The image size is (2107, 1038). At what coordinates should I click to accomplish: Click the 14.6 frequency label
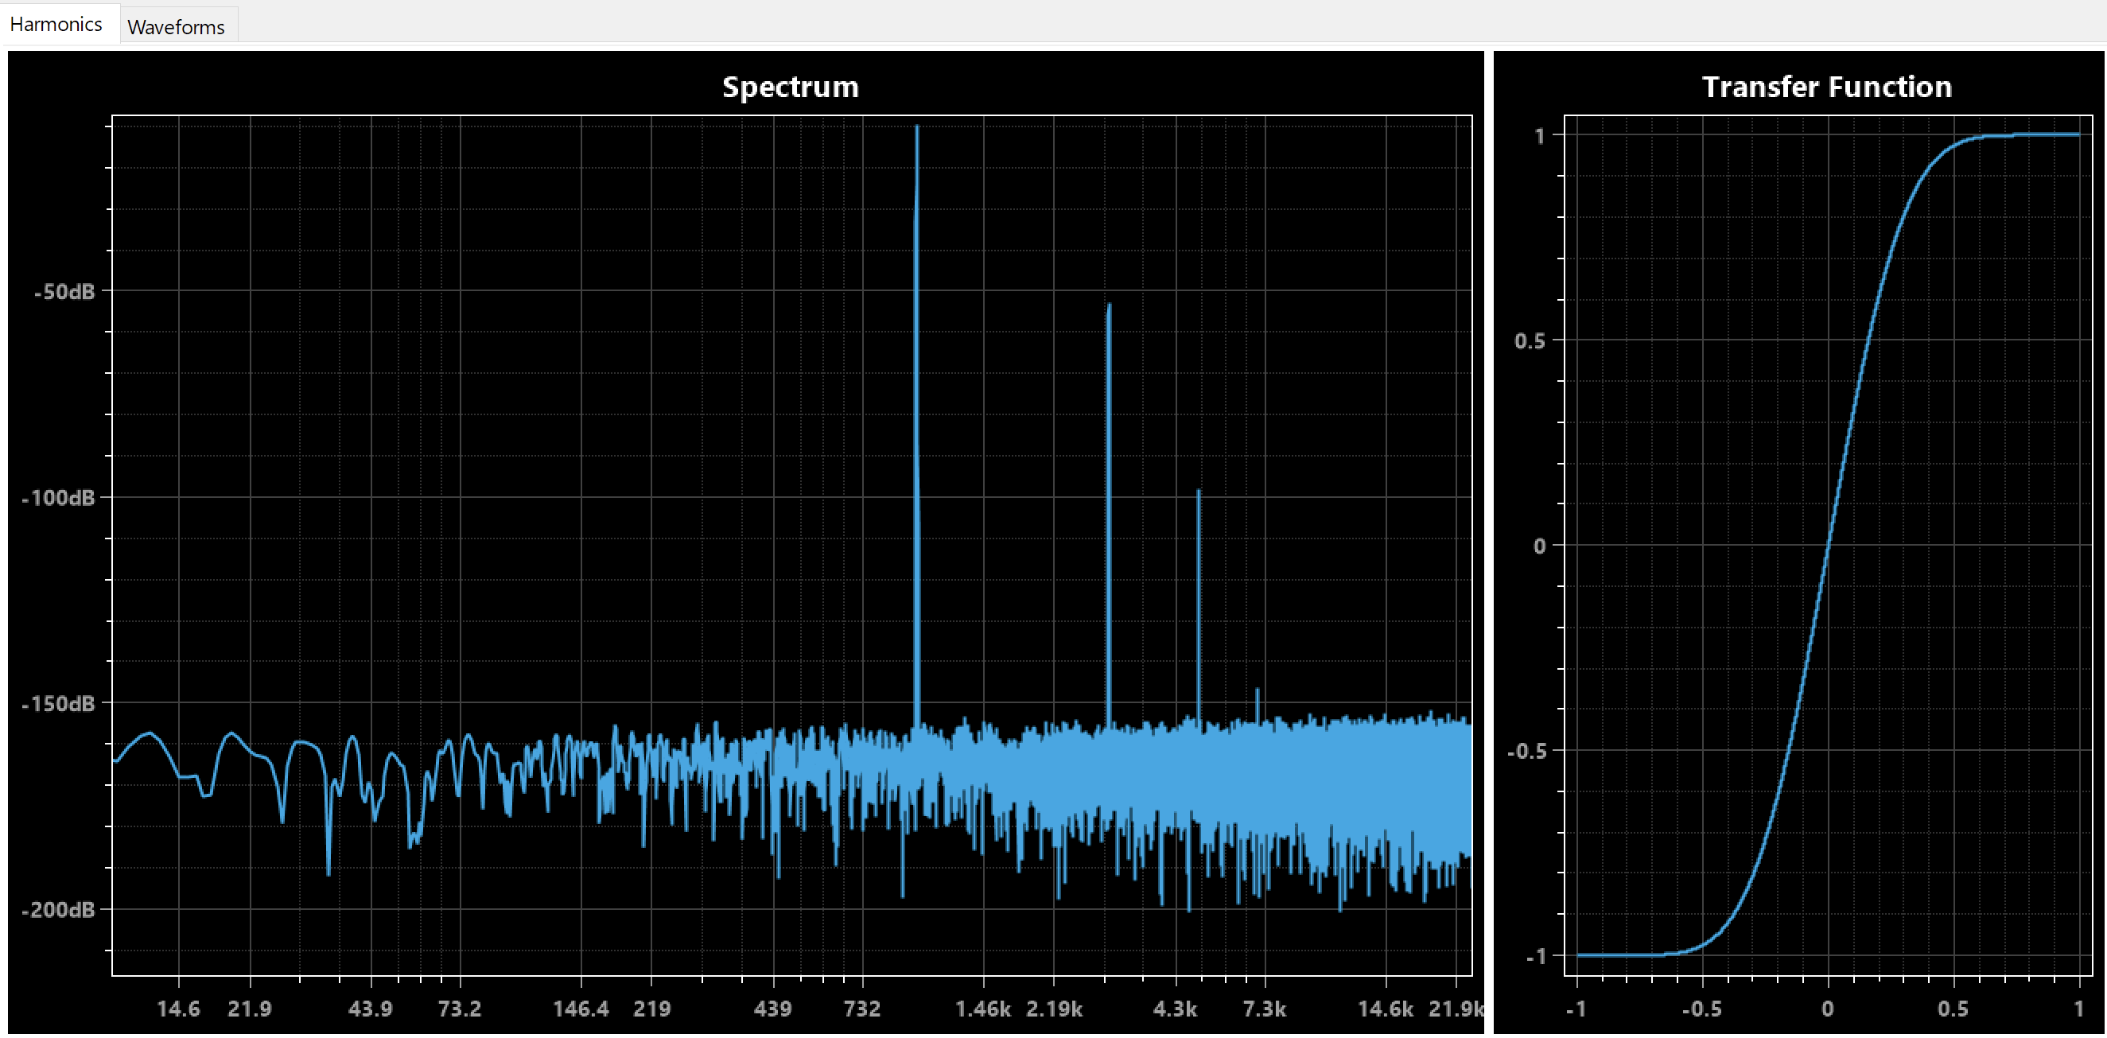pyautogui.click(x=178, y=1009)
